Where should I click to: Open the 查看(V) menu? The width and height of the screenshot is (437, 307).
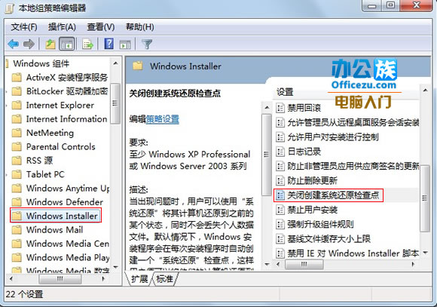101,27
